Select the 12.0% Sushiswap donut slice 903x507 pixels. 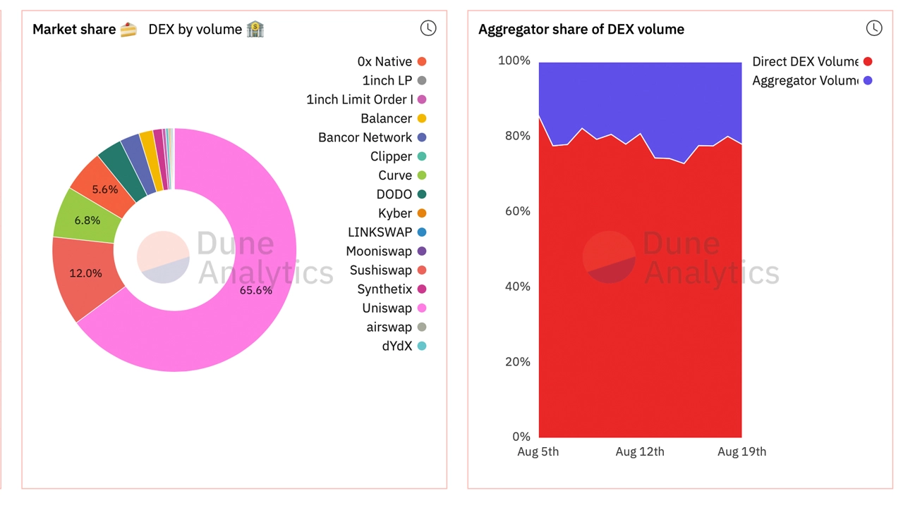85,275
